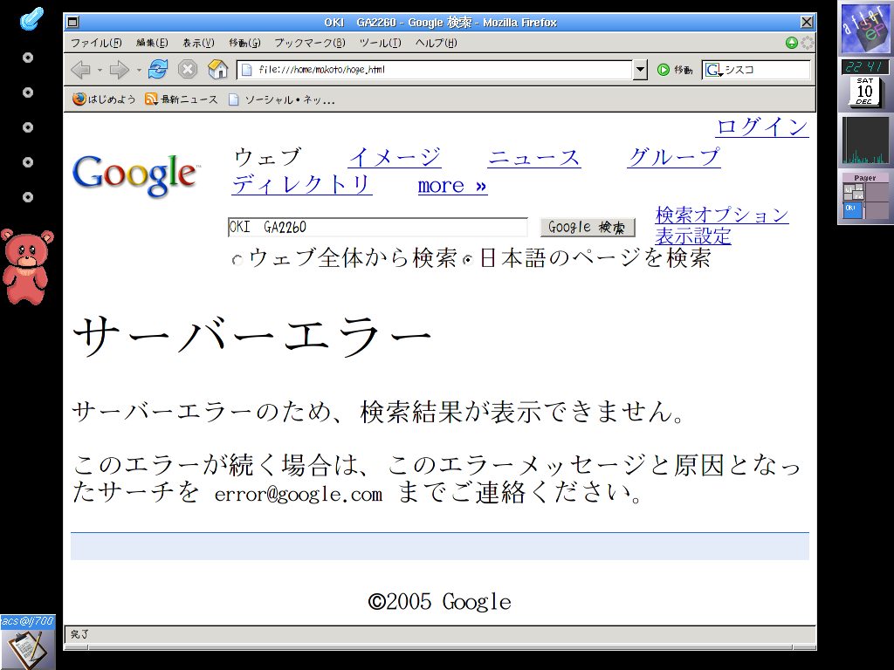Click the ログイン link
This screenshot has width=894, height=670.
coord(762,126)
